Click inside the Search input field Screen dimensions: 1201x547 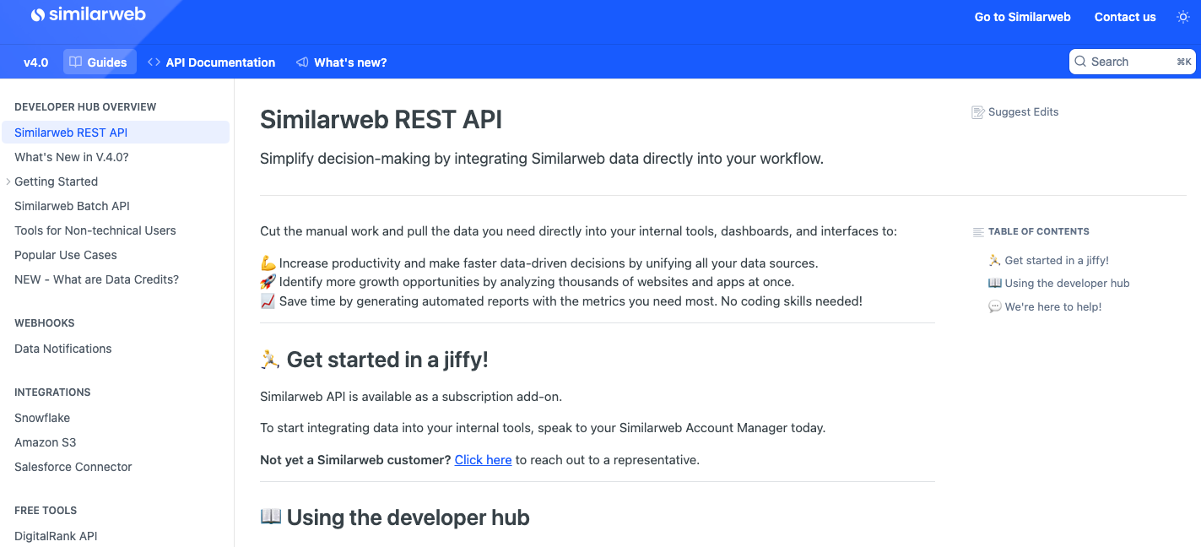1131,62
